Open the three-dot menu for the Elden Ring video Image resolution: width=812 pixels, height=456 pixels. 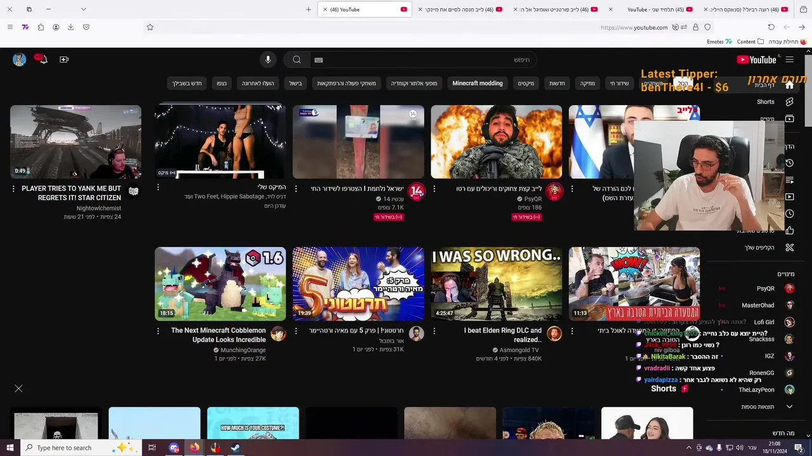tap(435, 331)
